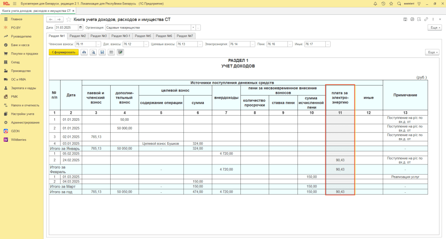Open form's three-dot menu
This screenshot has width=446, height=239.
pyautogui.click(x=433, y=19)
